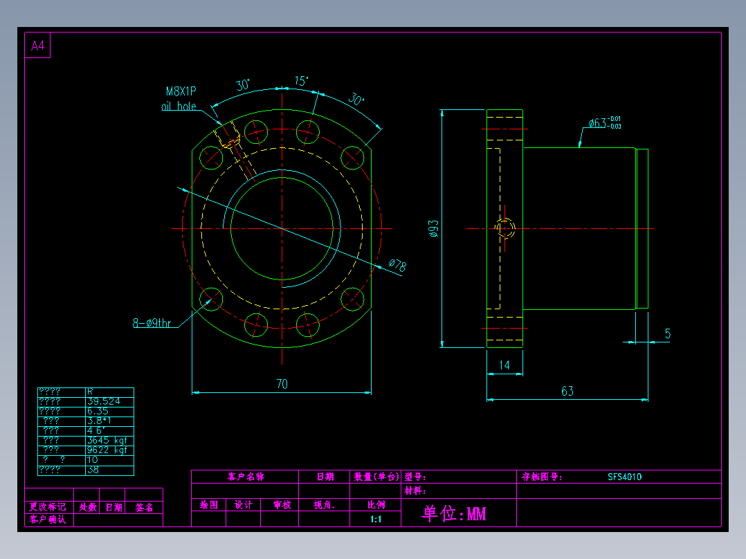746x559 pixels.
Task: Click the 型号: label
Action: (x=415, y=477)
